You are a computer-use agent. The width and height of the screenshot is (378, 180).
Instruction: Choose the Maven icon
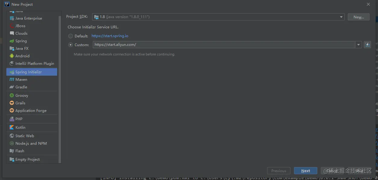[12, 80]
